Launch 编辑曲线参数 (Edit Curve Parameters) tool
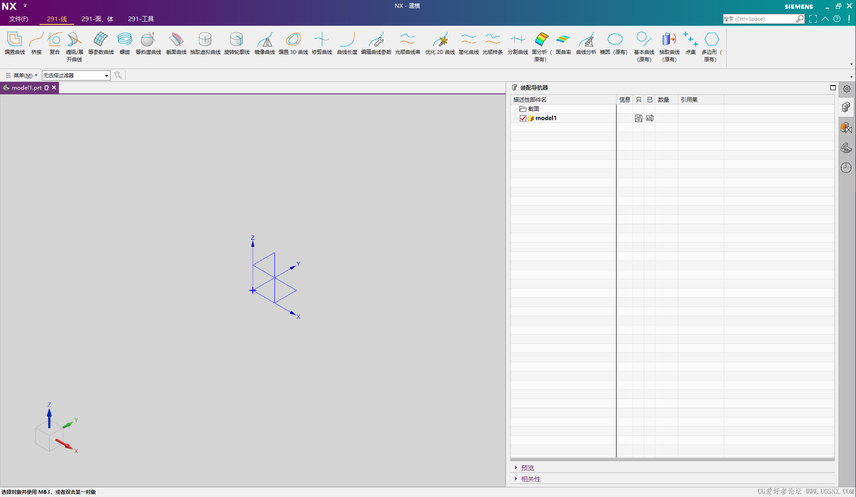856x497 pixels. tap(376, 43)
